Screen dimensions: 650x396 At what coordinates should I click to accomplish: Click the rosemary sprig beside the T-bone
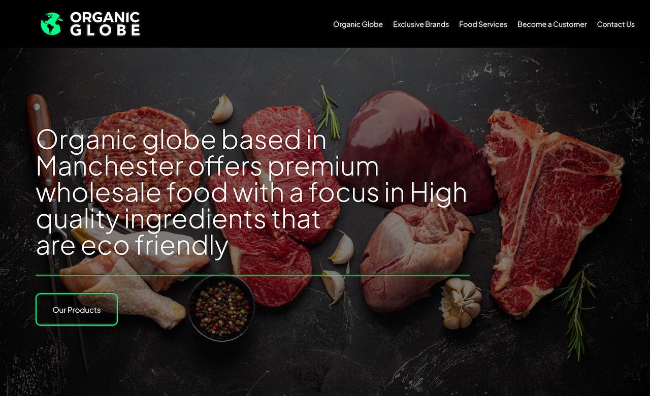pyautogui.click(x=576, y=311)
